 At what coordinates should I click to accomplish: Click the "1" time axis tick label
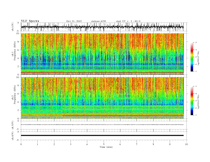(x=37, y=144)
